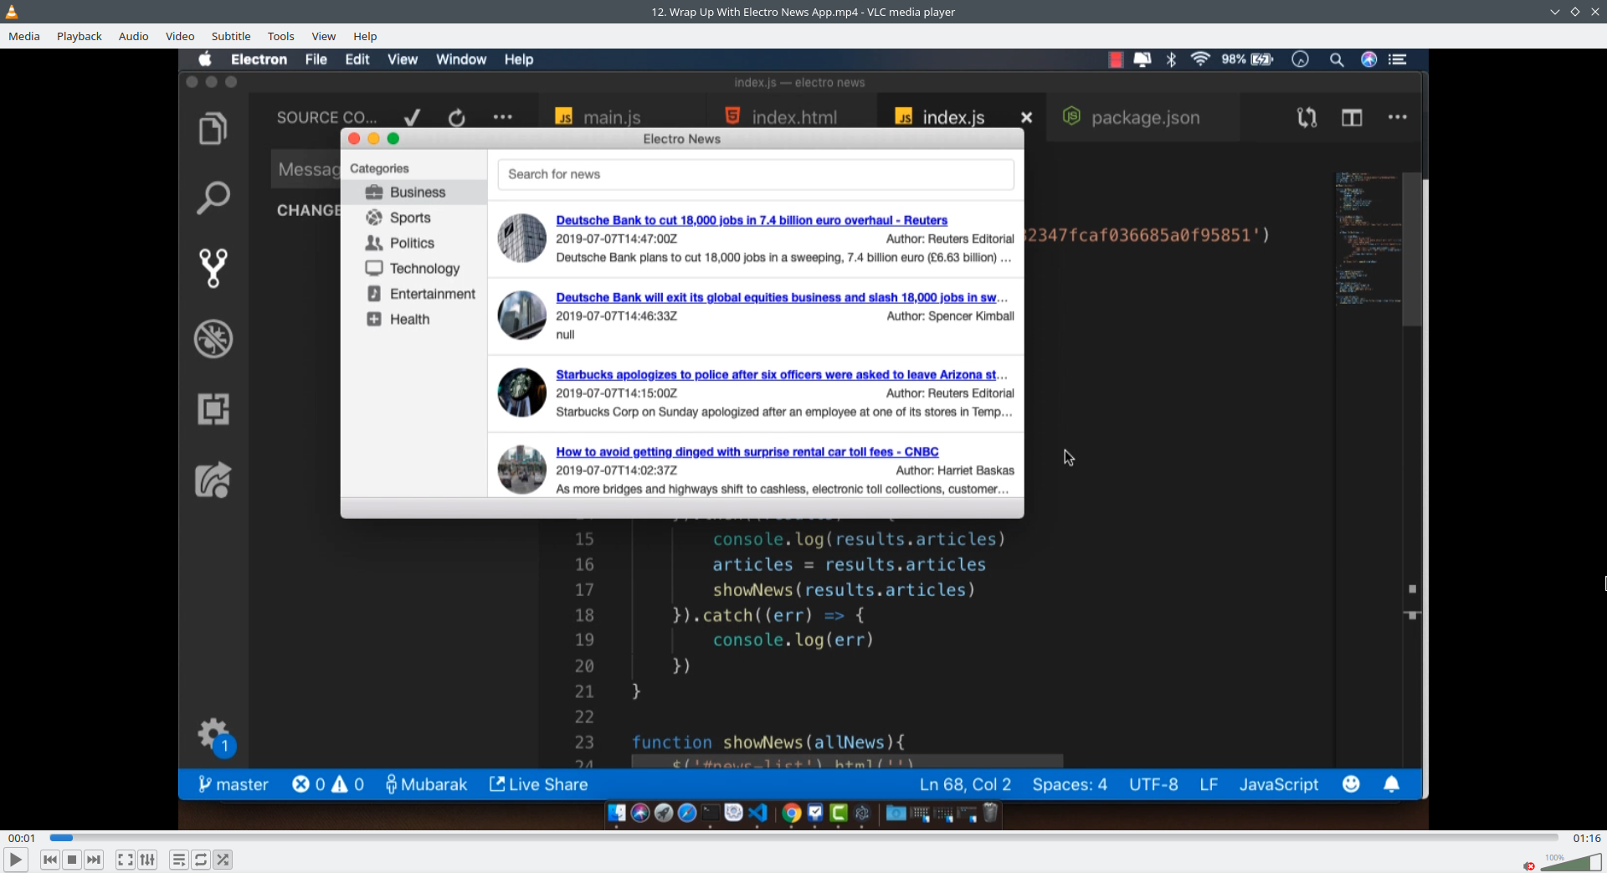Image resolution: width=1607 pixels, height=873 pixels.
Task: Click the notifications bell in status bar
Action: (x=1391, y=784)
